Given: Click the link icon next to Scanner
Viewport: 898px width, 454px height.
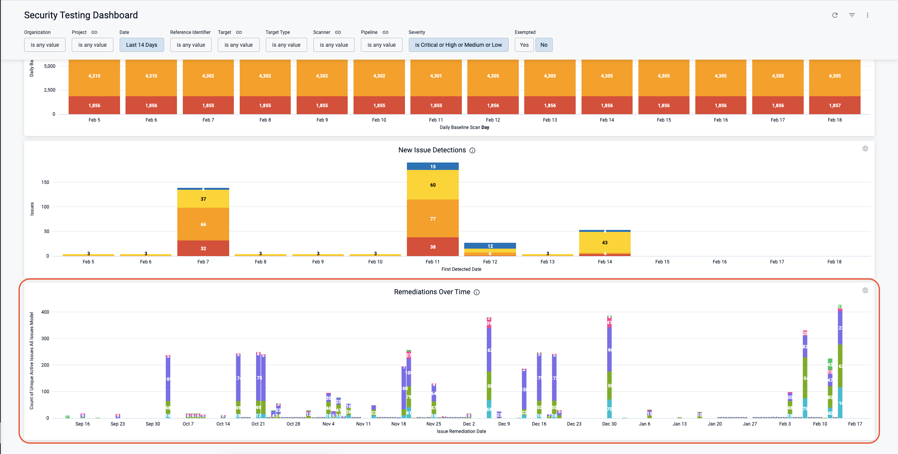Looking at the screenshot, I should (x=338, y=32).
